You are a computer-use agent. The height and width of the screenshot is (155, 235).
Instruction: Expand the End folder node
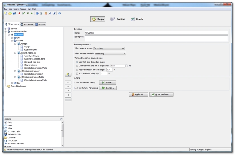(12, 83)
